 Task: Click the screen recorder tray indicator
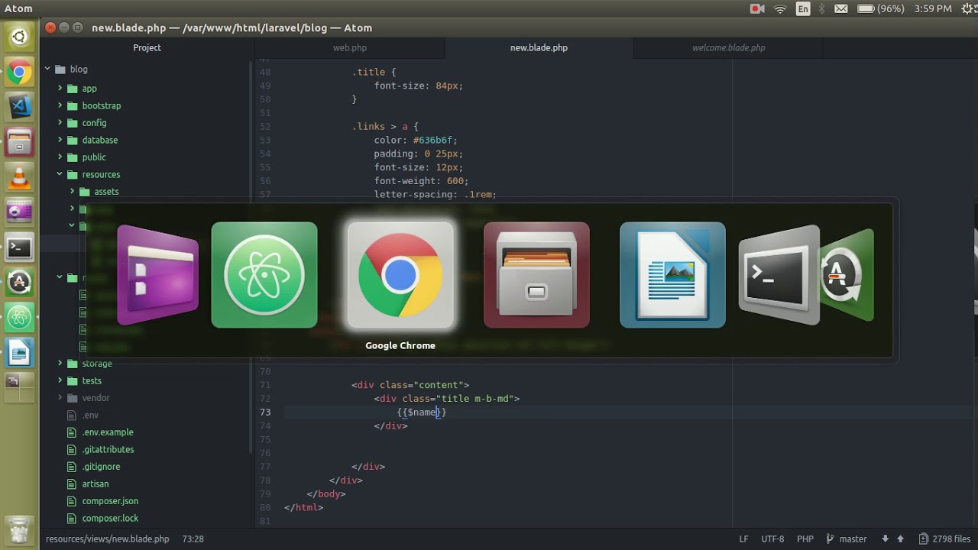[x=757, y=9]
